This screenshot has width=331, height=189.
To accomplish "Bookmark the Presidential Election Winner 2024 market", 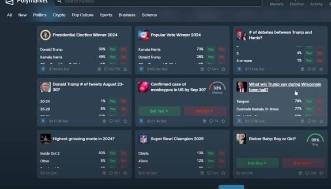I will tap(125, 69).
